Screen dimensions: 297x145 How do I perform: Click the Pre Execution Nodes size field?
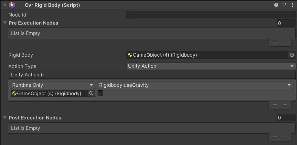[286, 23]
